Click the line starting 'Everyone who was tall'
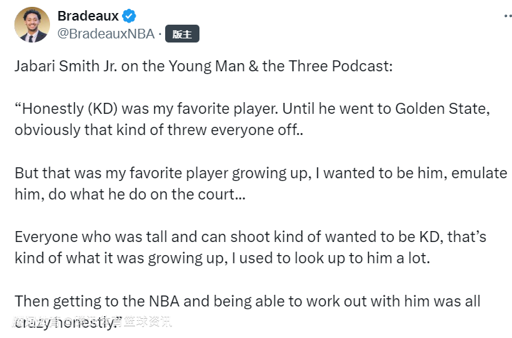The height and width of the screenshot is (338, 512). point(250,237)
